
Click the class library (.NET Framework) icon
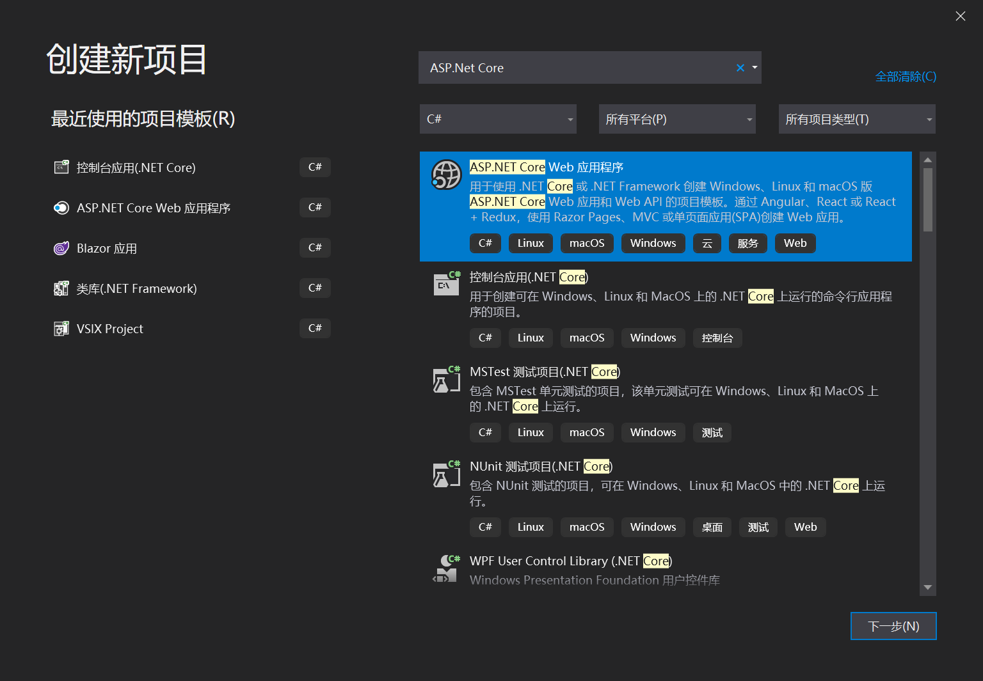click(61, 288)
